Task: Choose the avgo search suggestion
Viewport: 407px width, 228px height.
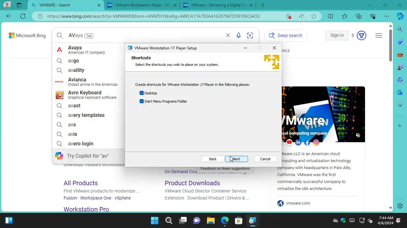Action: pos(88,60)
